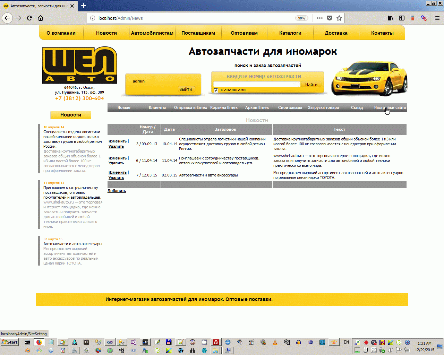This screenshot has height=355, width=444.
Task: Open the Новости top menu
Action: pyautogui.click(x=106, y=33)
